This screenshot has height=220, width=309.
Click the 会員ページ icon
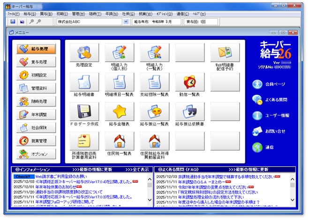257,85
